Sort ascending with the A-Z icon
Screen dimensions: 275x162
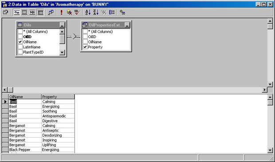tap(88, 12)
